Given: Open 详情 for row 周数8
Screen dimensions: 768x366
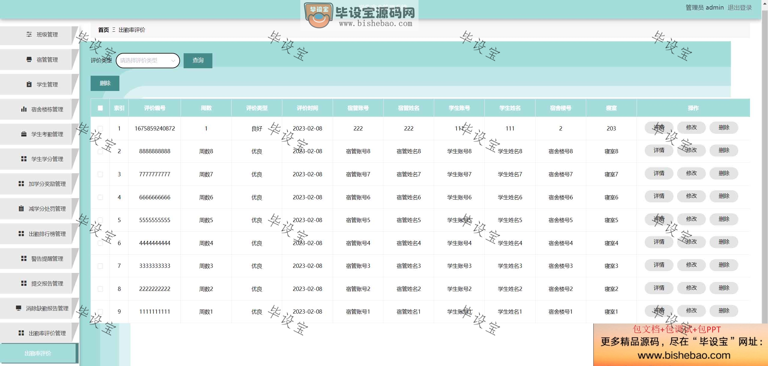Looking at the screenshot, I should tap(659, 150).
